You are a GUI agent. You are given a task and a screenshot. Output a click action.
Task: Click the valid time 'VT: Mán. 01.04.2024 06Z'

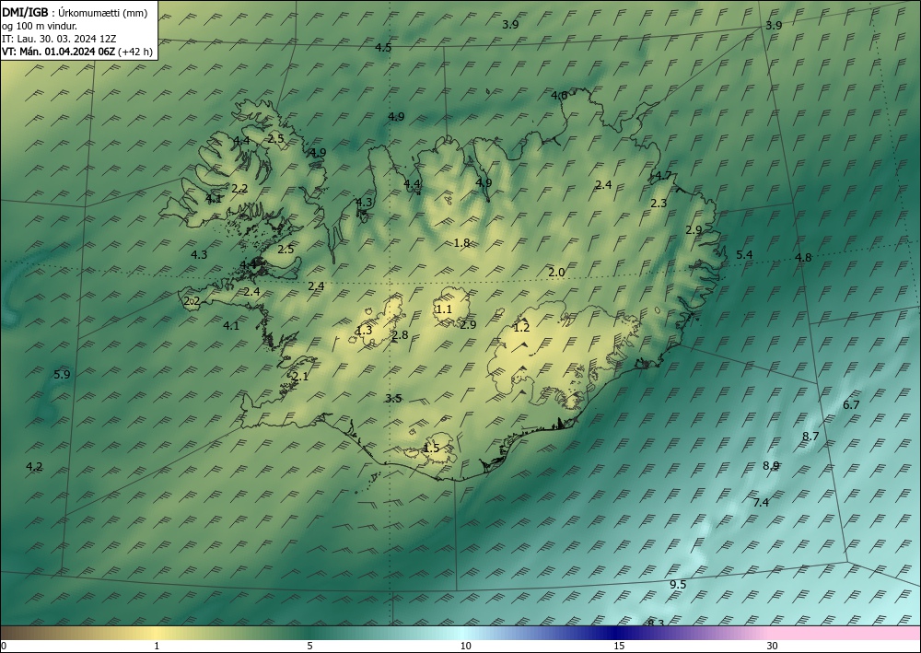click(x=59, y=52)
